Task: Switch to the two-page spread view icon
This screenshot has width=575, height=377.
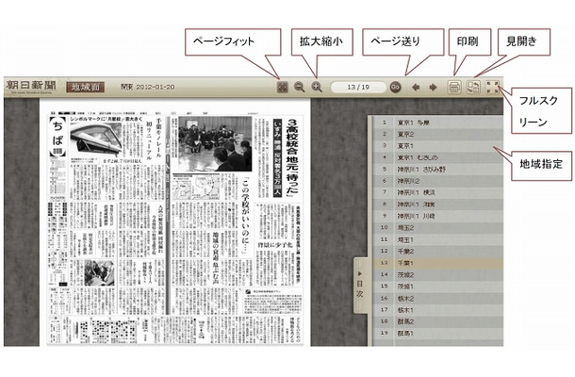Action: 473,87
